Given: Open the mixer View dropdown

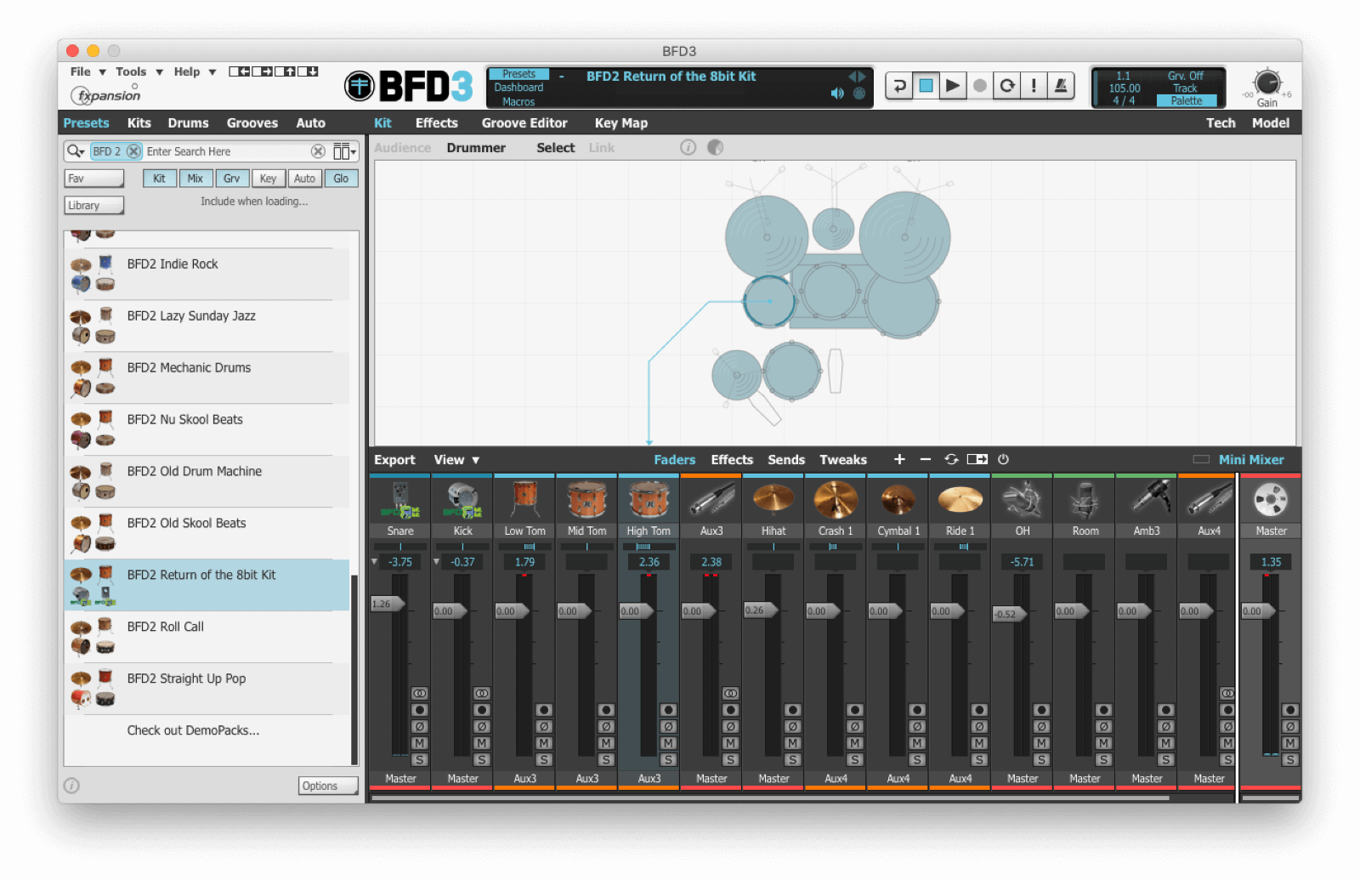Looking at the screenshot, I should [456, 460].
